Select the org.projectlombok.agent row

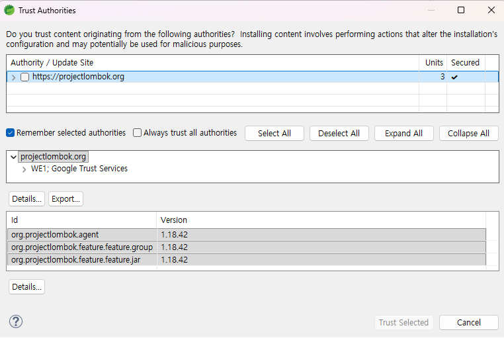[x=247, y=235]
